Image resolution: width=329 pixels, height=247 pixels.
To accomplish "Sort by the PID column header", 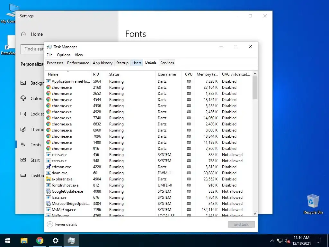I will 99,74.
